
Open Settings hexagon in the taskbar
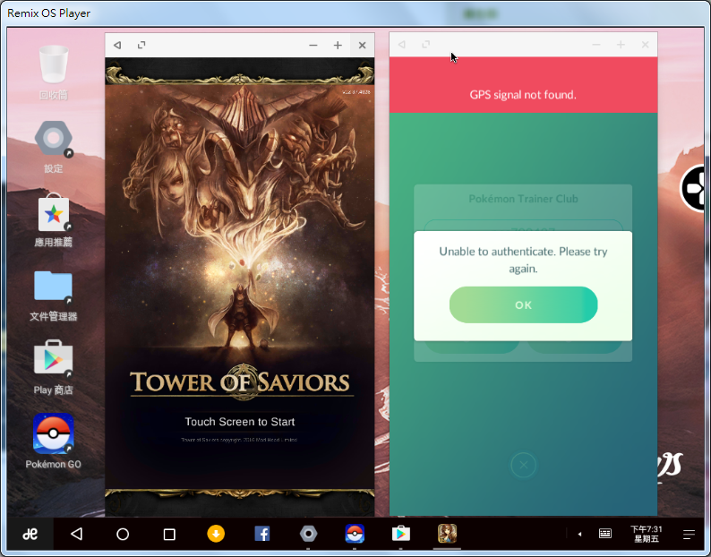(x=308, y=534)
